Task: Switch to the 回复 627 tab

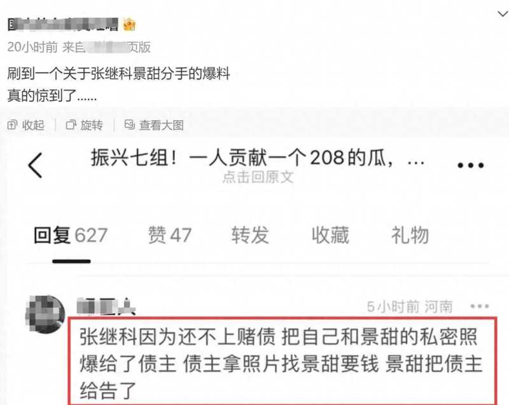Action: 71,235
